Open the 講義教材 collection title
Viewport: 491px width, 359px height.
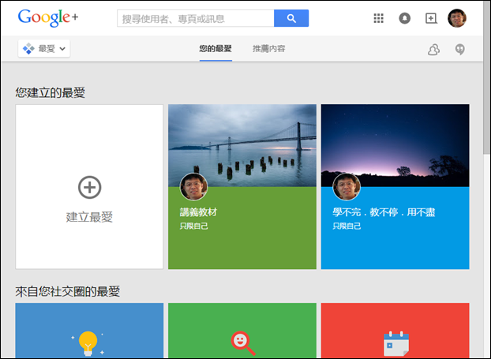pyautogui.click(x=198, y=212)
